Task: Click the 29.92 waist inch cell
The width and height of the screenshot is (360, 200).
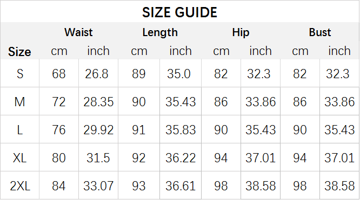Action: (98, 130)
